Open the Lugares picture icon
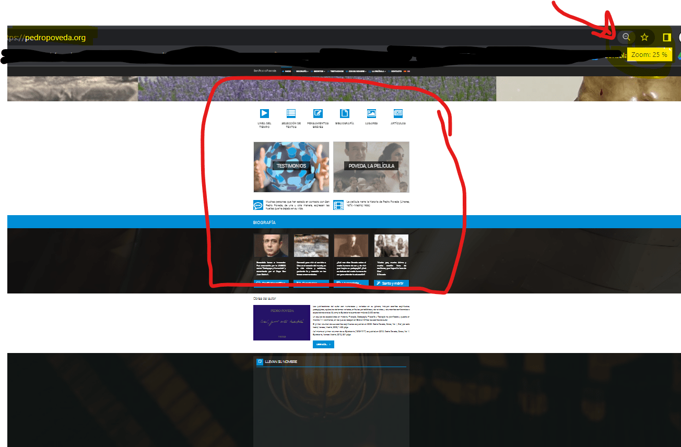 pyautogui.click(x=371, y=113)
